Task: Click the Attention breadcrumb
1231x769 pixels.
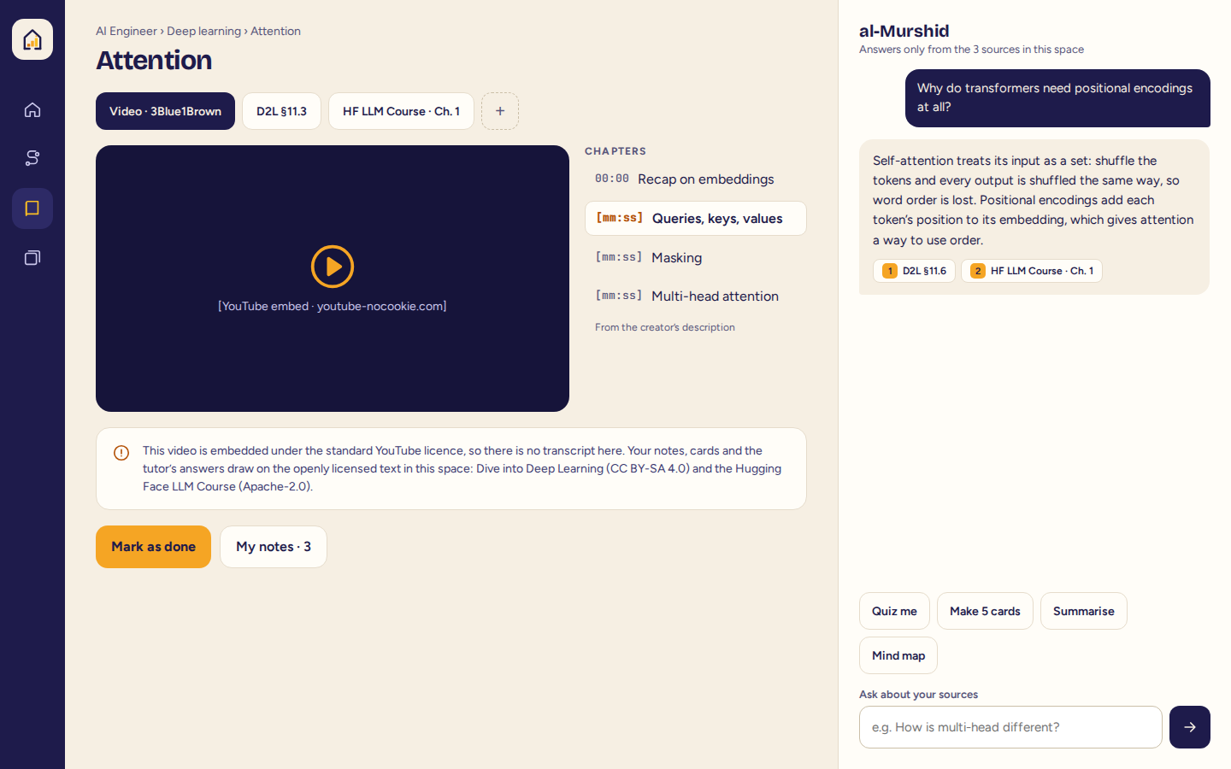Action: point(275,31)
